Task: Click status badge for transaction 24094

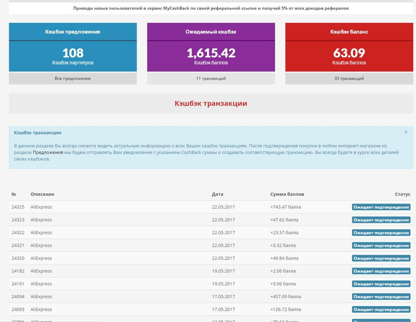Action: click(x=381, y=297)
